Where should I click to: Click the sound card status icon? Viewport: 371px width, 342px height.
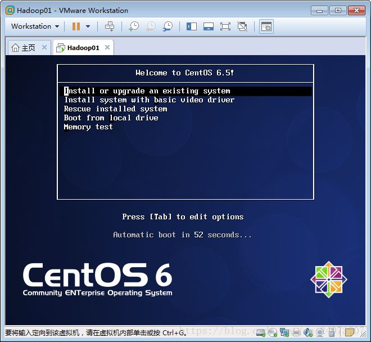[x=308, y=332]
